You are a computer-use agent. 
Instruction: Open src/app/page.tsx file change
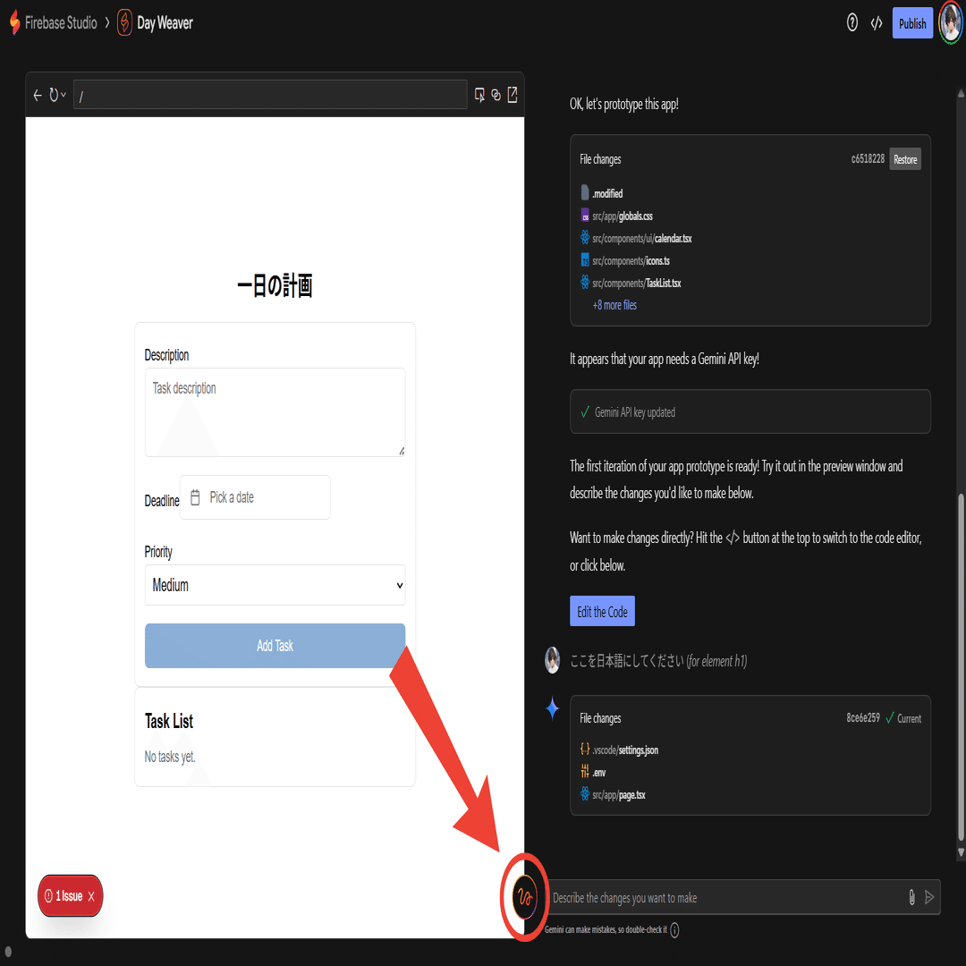(x=613, y=795)
